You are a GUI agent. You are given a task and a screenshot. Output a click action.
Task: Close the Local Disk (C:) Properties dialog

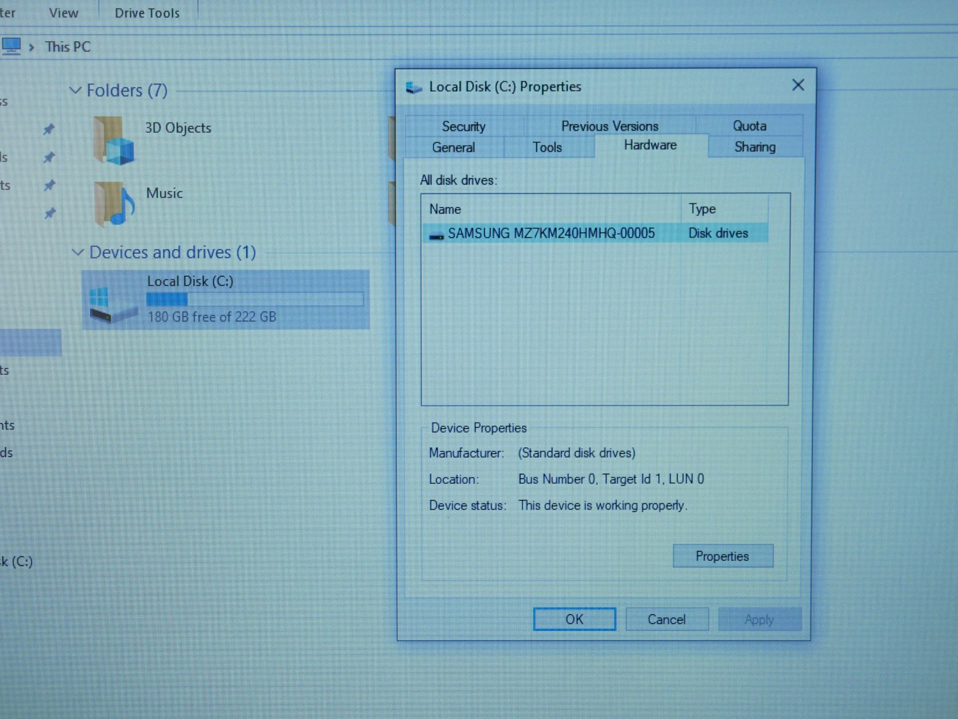pos(798,85)
